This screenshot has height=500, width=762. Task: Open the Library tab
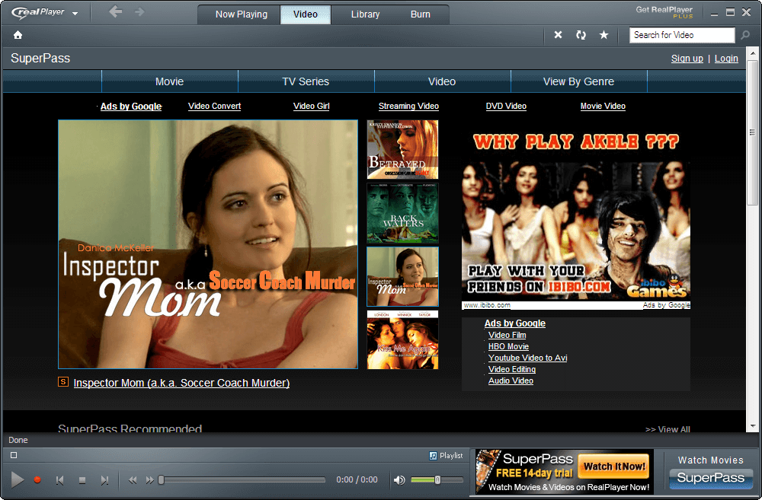pos(365,14)
